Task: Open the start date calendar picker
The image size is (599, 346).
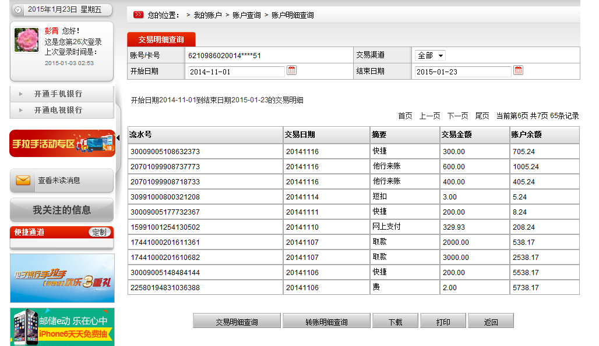Action: (292, 70)
